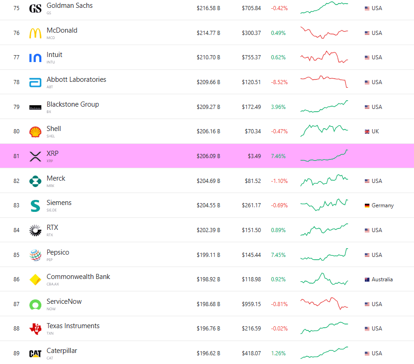Click the XRP logo icon
Viewport: 414px width, 364px height.
[35, 156]
